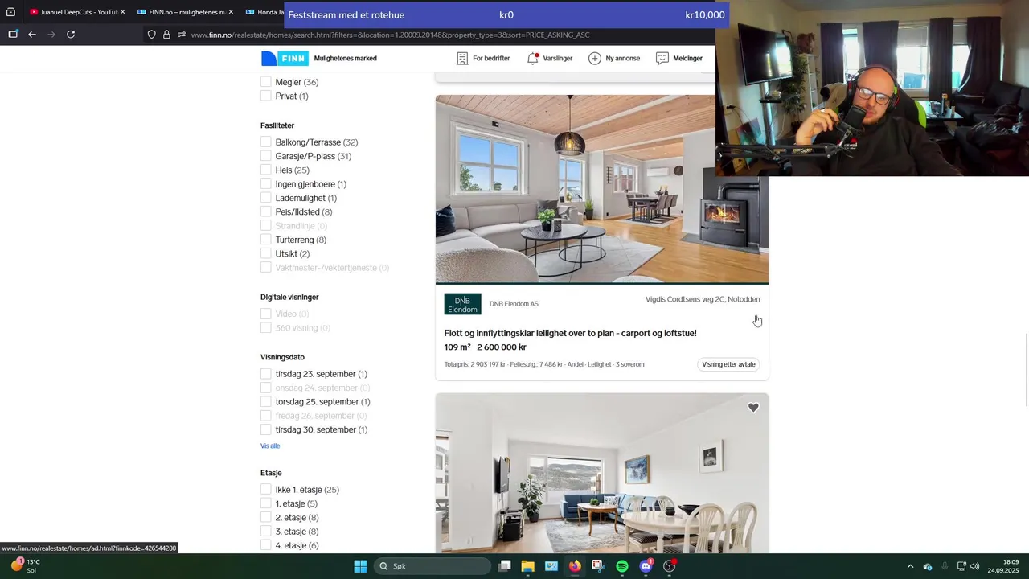Open the living room photo with fireplace
The width and height of the screenshot is (1029, 579).
[x=602, y=189]
